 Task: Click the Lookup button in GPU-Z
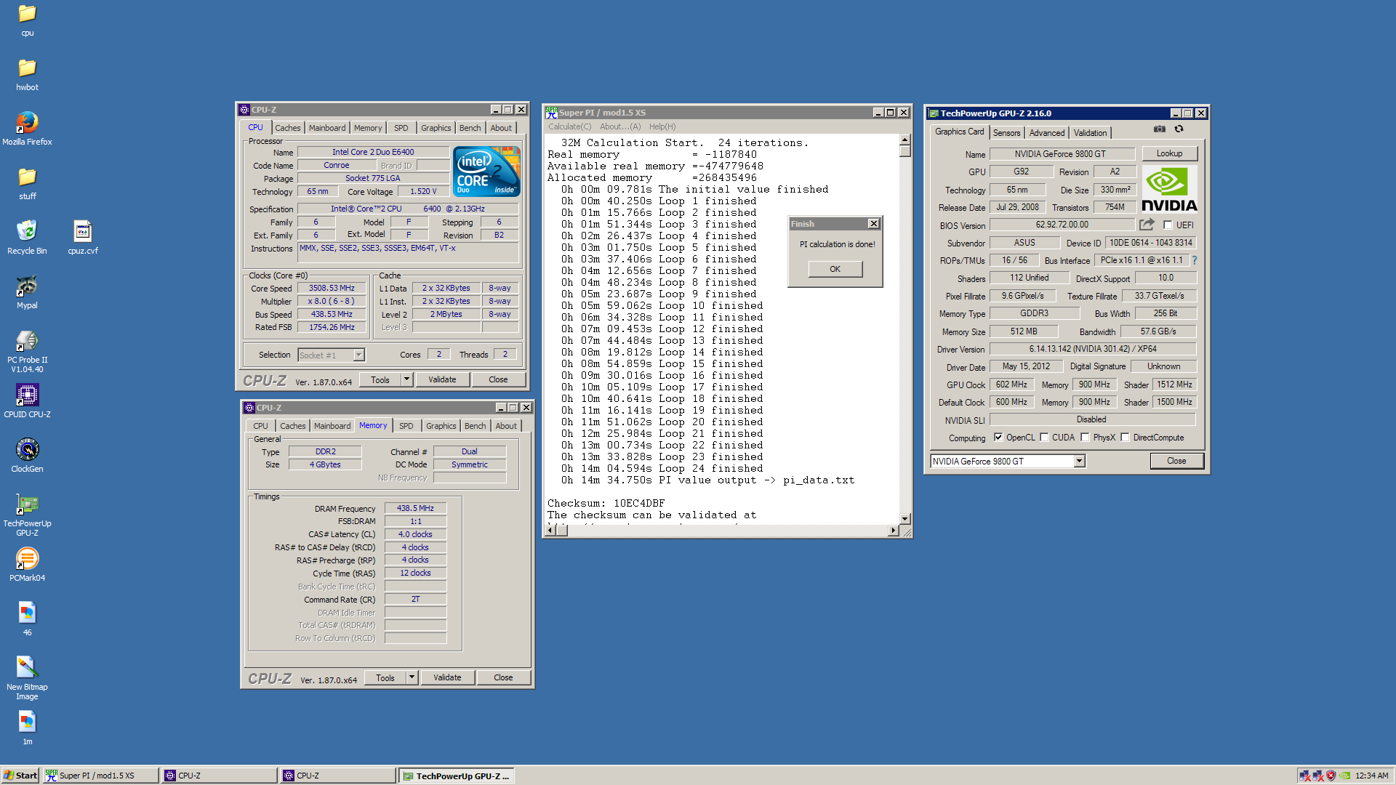pos(1169,153)
